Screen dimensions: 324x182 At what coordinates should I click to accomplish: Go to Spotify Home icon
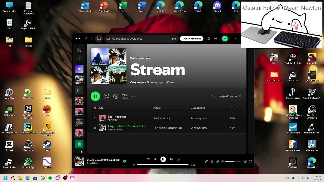(x=99, y=39)
